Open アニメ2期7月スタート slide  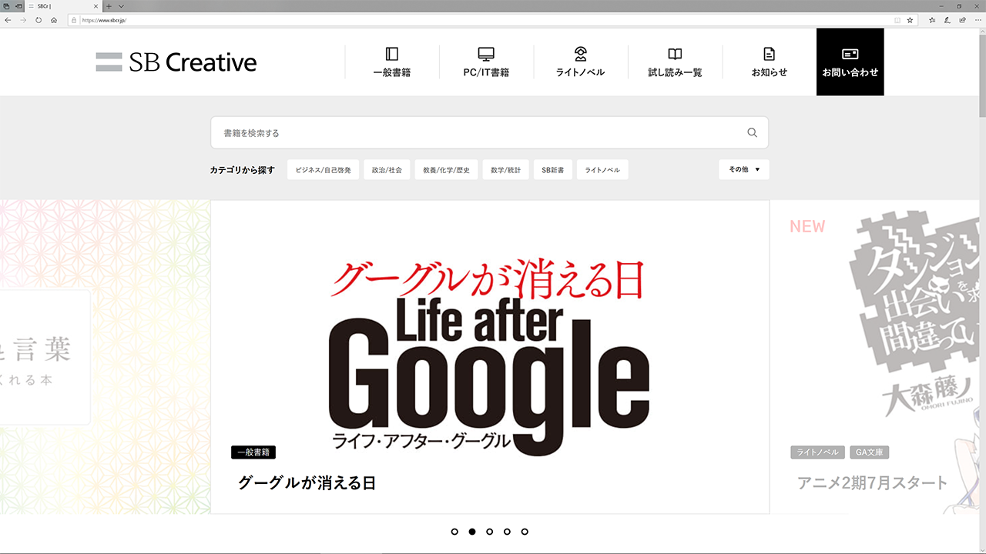point(872,483)
